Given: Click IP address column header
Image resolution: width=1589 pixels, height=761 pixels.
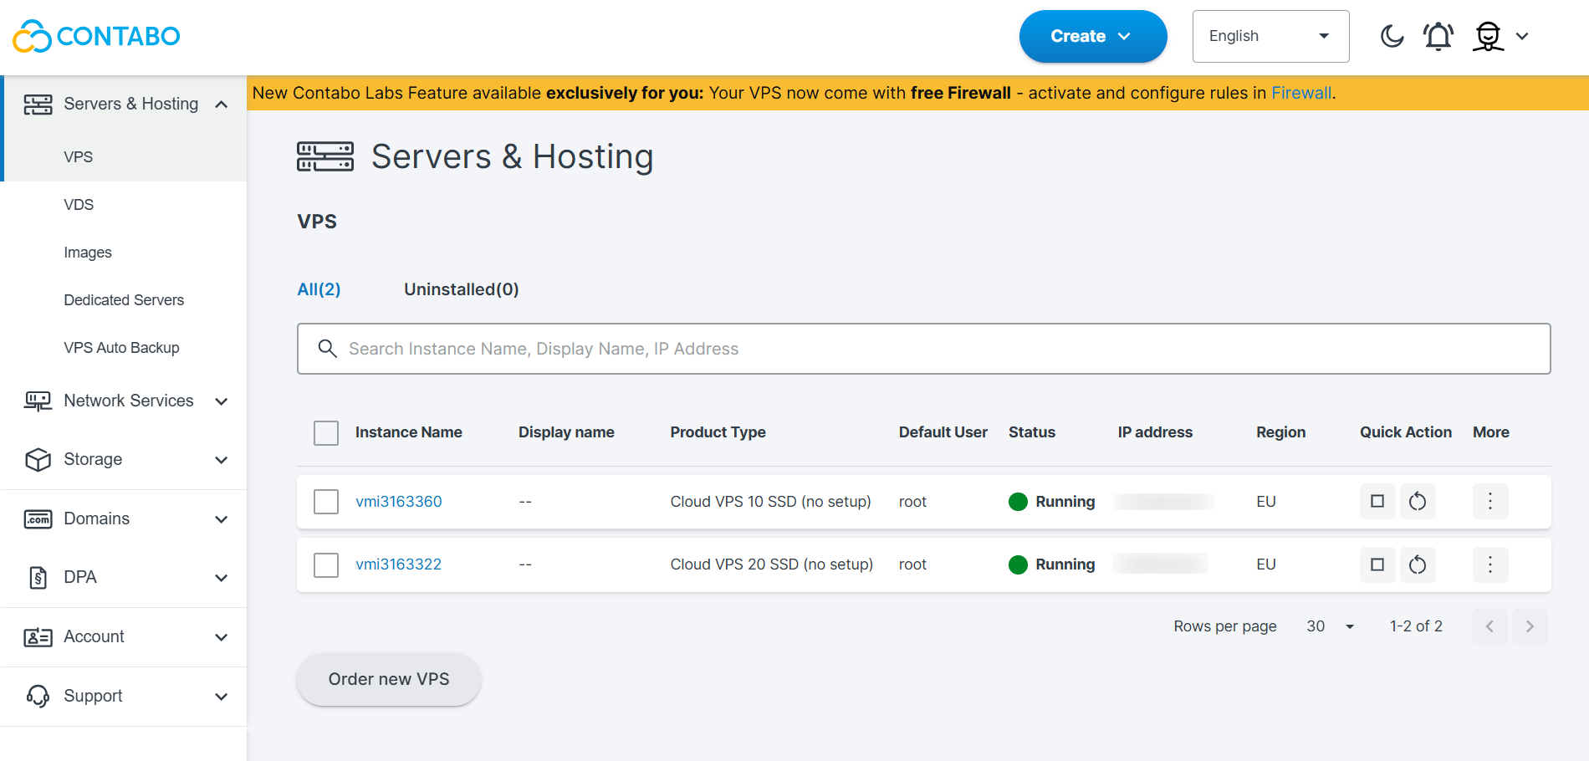Looking at the screenshot, I should (x=1156, y=432).
